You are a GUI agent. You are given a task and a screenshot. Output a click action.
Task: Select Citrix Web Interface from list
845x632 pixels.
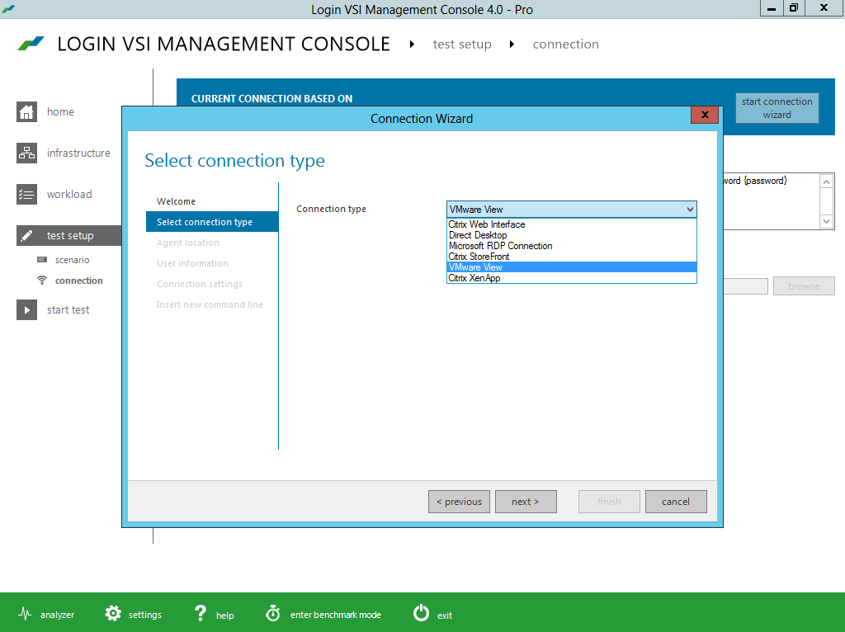487,224
